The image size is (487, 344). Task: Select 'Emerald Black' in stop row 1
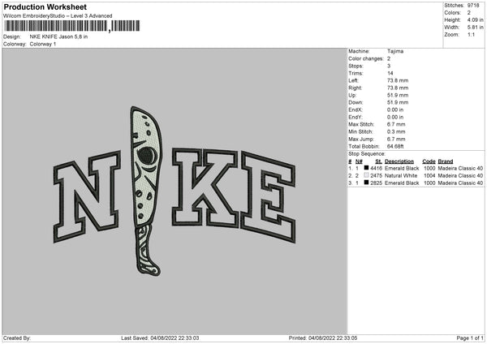pos(402,168)
